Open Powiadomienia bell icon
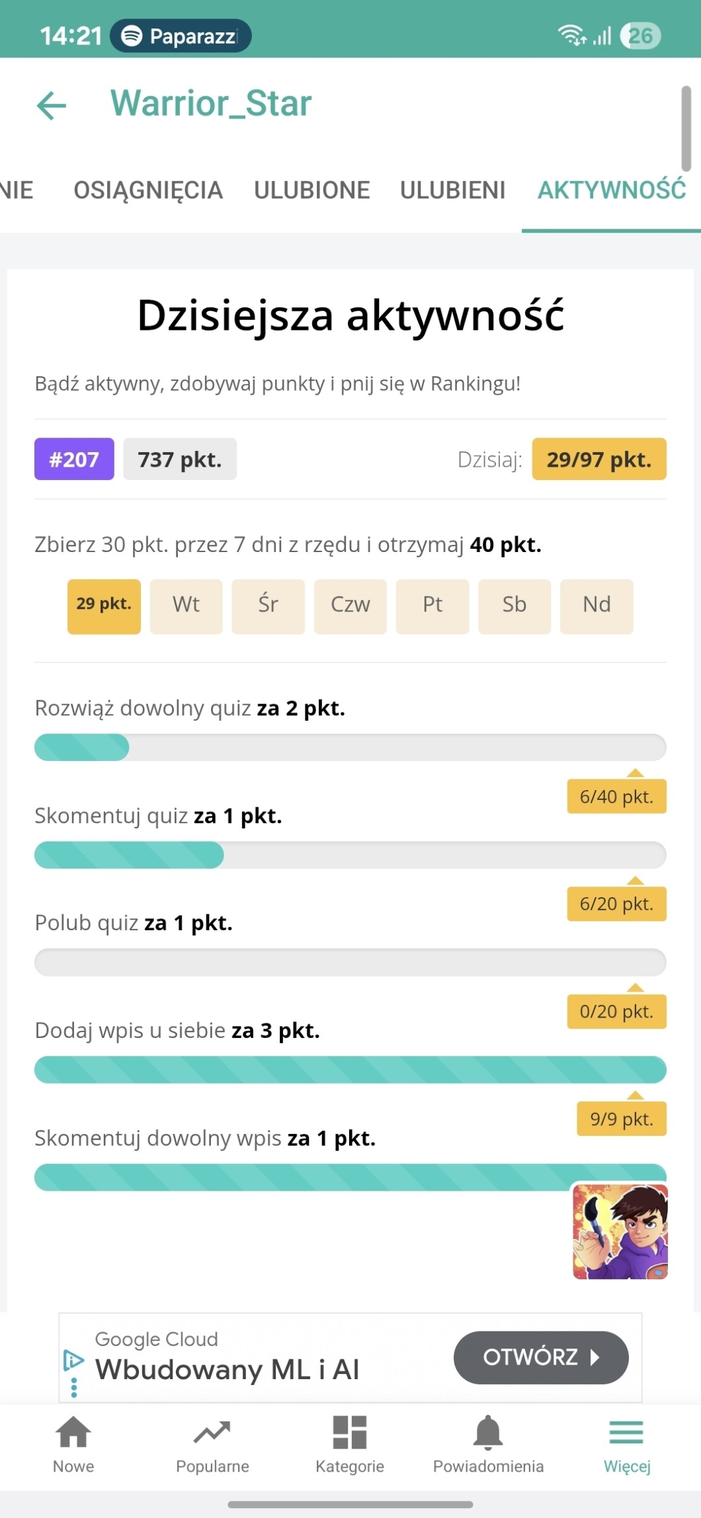The width and height of the screenshot is (701, 1518). click(488, 1432)
